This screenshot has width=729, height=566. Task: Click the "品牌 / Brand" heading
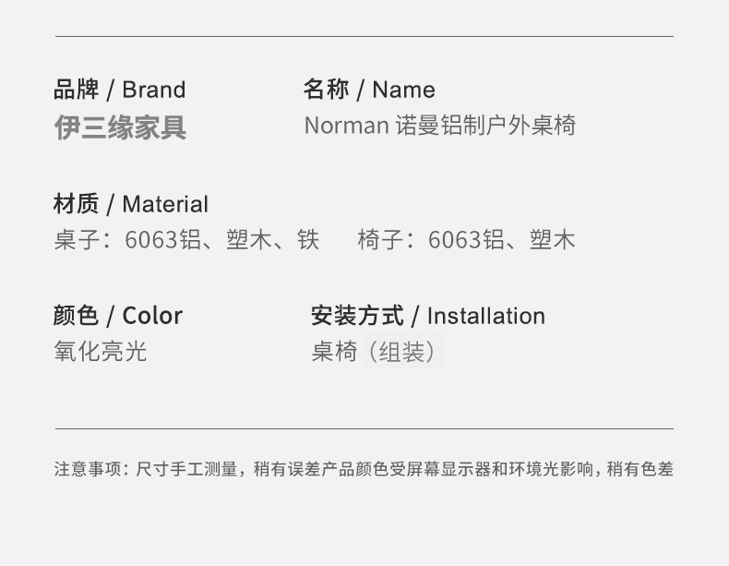[119, 90]
